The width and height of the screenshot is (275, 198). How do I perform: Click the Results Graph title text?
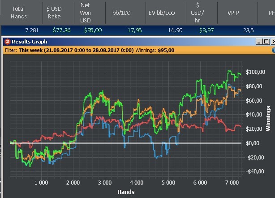pos(30,42)
